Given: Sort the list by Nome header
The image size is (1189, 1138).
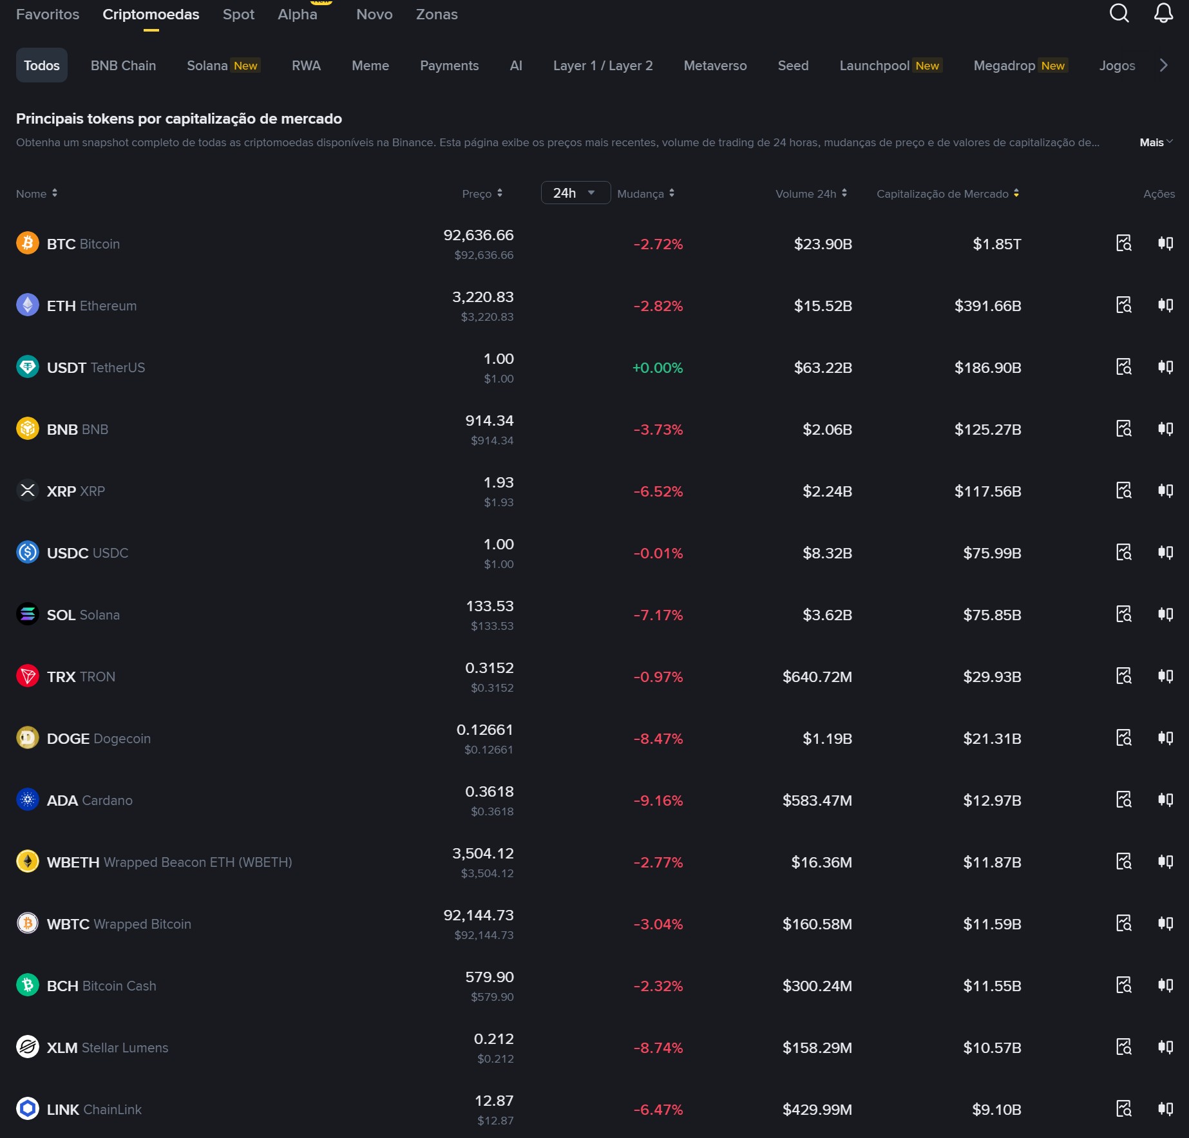Looking at the screenshot, I should coord(37,194).
